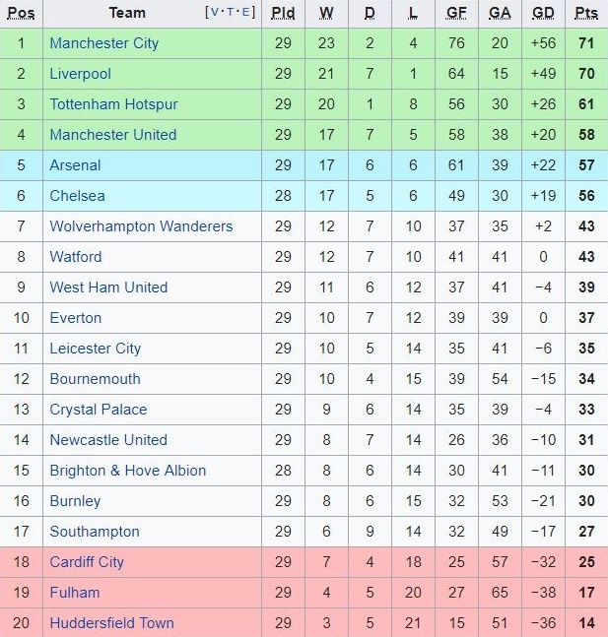608x637 pixels.
Task: Open the Tottenham Hotspur link
Action: pyautogui.click(x=113, y=104)
